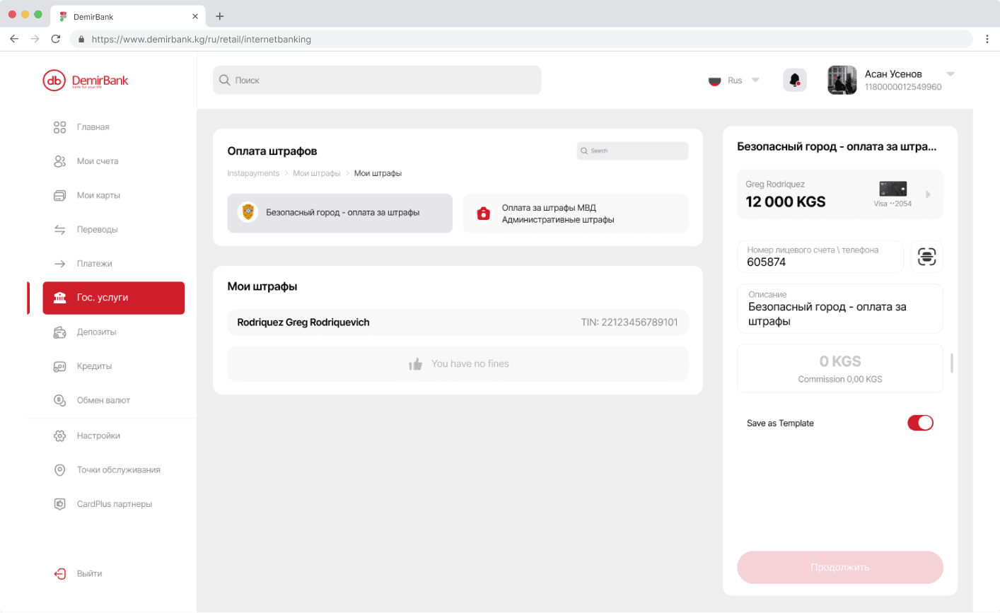Click the Номер лицевого счета field
The image size is (1000, 613).
[x=820, y=257]
